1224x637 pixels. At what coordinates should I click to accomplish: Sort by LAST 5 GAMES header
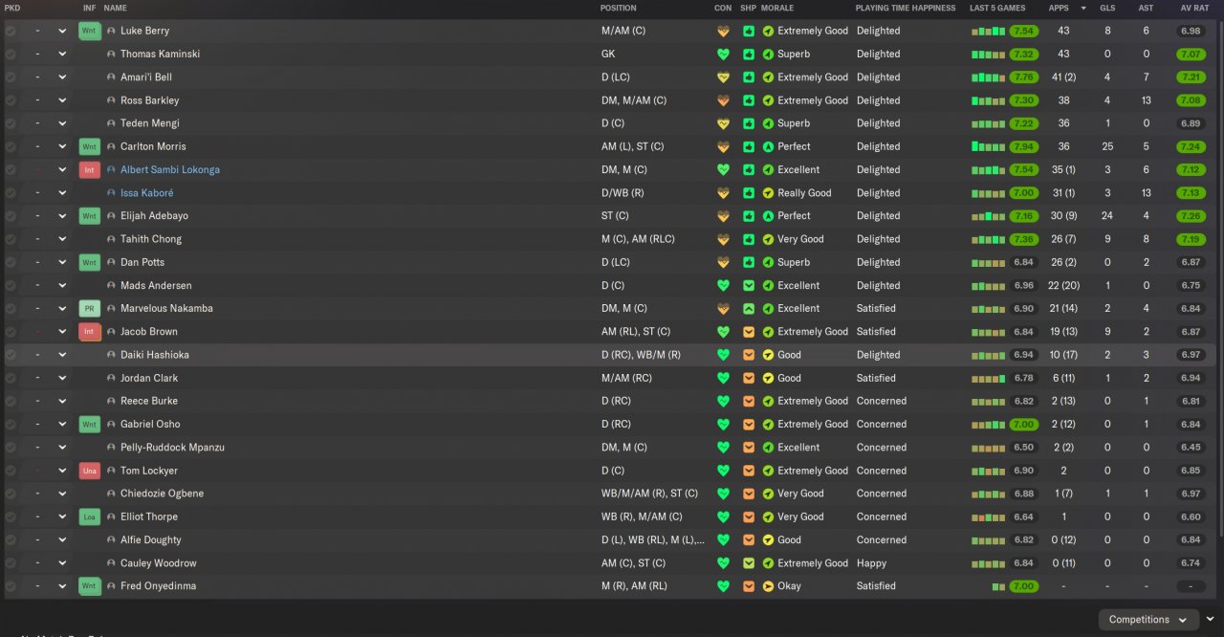(997, 8)
